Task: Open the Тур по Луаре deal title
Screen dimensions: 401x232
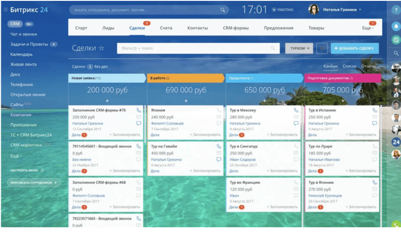Action: click(x=320, y=146)
